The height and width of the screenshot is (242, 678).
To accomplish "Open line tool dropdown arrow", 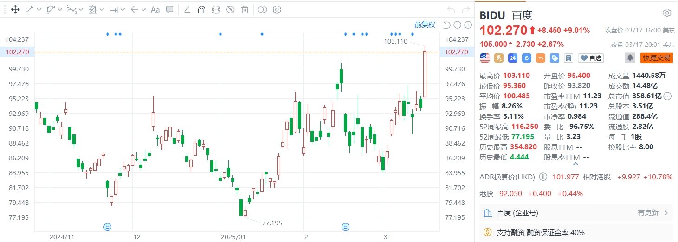I will [39, 10].
